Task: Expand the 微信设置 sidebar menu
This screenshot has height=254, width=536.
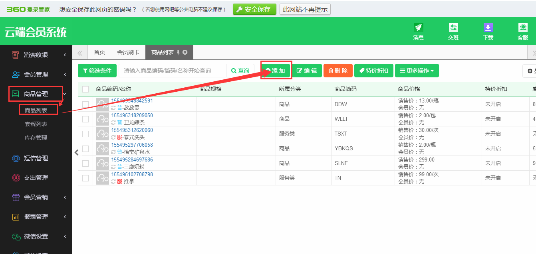Action: (x=65, y=236)
